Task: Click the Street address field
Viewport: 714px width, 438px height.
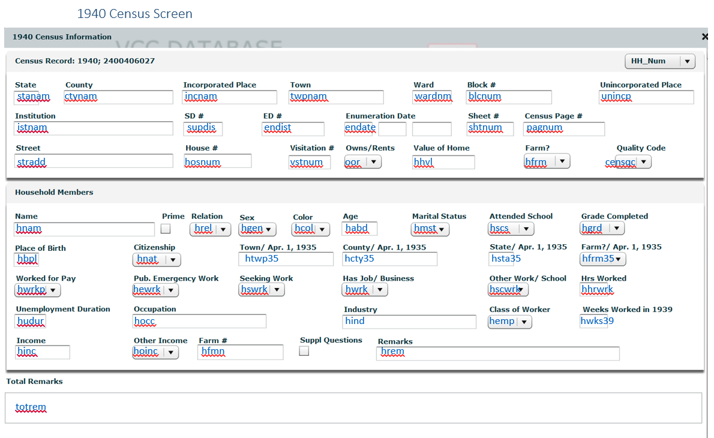Action: [94, 161]
